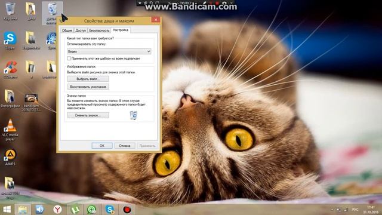Screen dimensions: 382x215
Task: Switch to the Безопасность tab
Action: pyautogui.click(x=99, y=30)
